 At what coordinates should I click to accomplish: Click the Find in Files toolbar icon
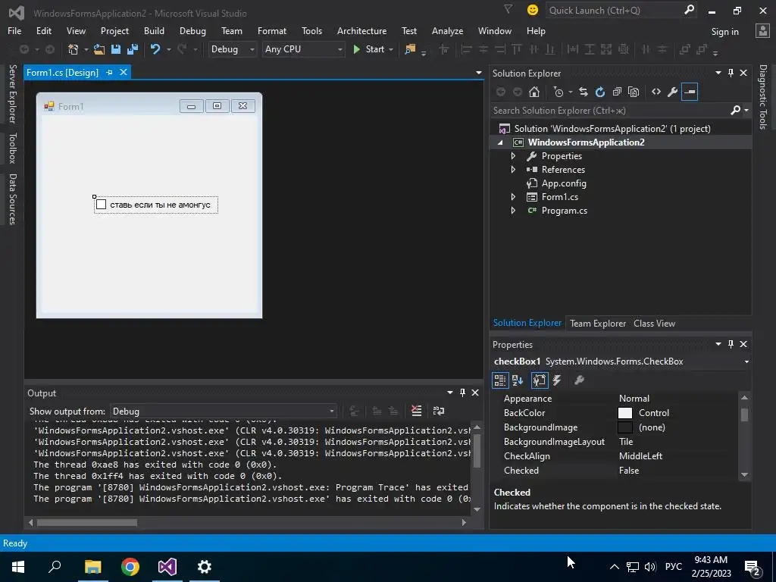coord(410,49)
